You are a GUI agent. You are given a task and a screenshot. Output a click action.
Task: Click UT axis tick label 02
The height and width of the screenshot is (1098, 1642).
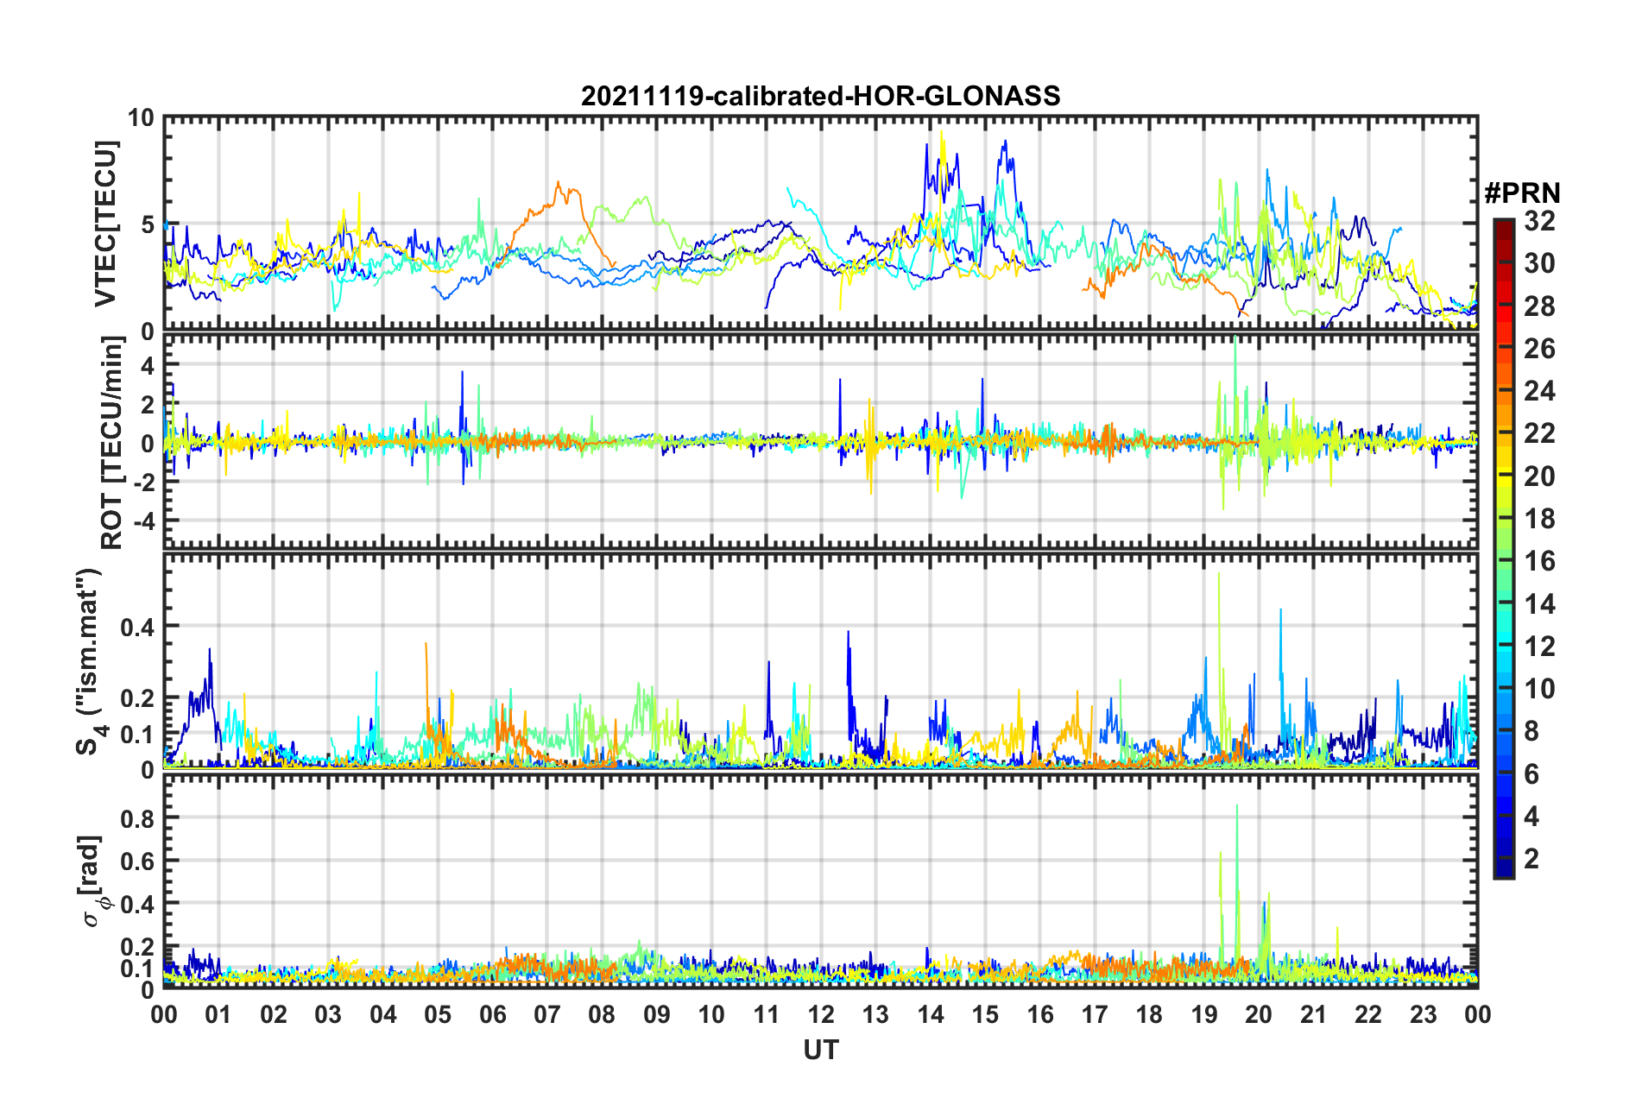(x=274, y=1014)
